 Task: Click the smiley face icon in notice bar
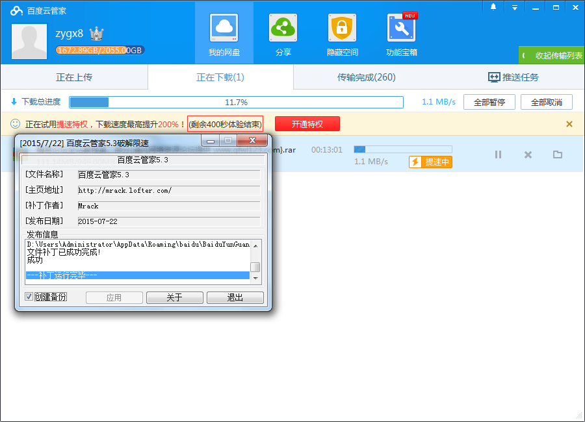pyautogui.click(x=16, y=124)
